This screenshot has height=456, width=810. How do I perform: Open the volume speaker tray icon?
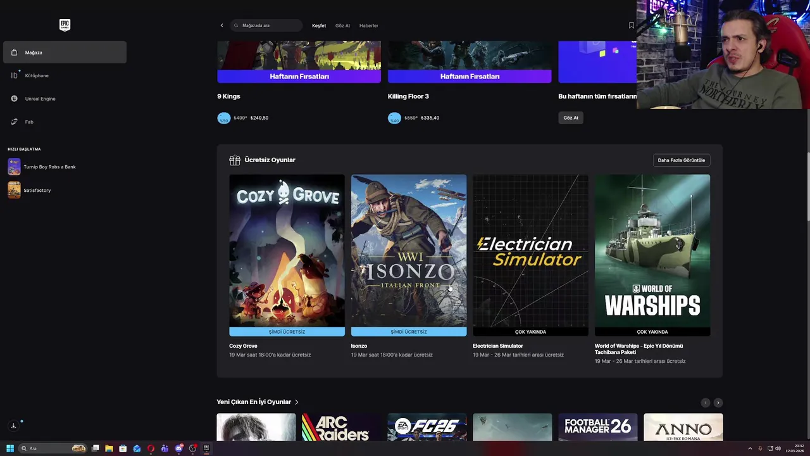coord(778,448)
